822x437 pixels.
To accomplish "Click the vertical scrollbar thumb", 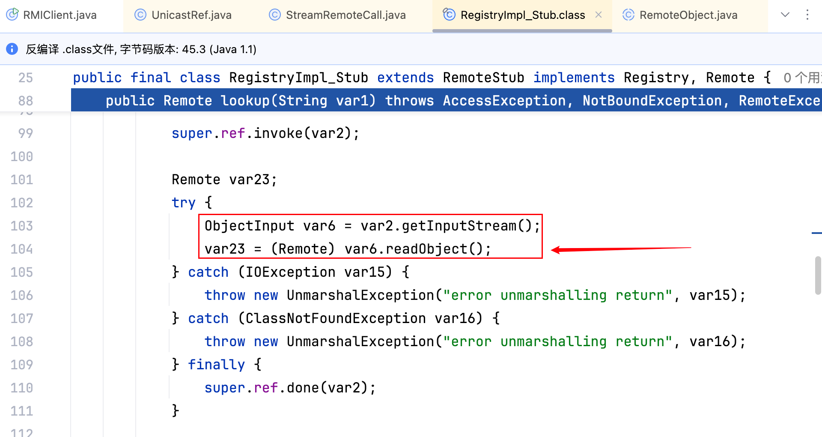I will (x=818, y=275).
